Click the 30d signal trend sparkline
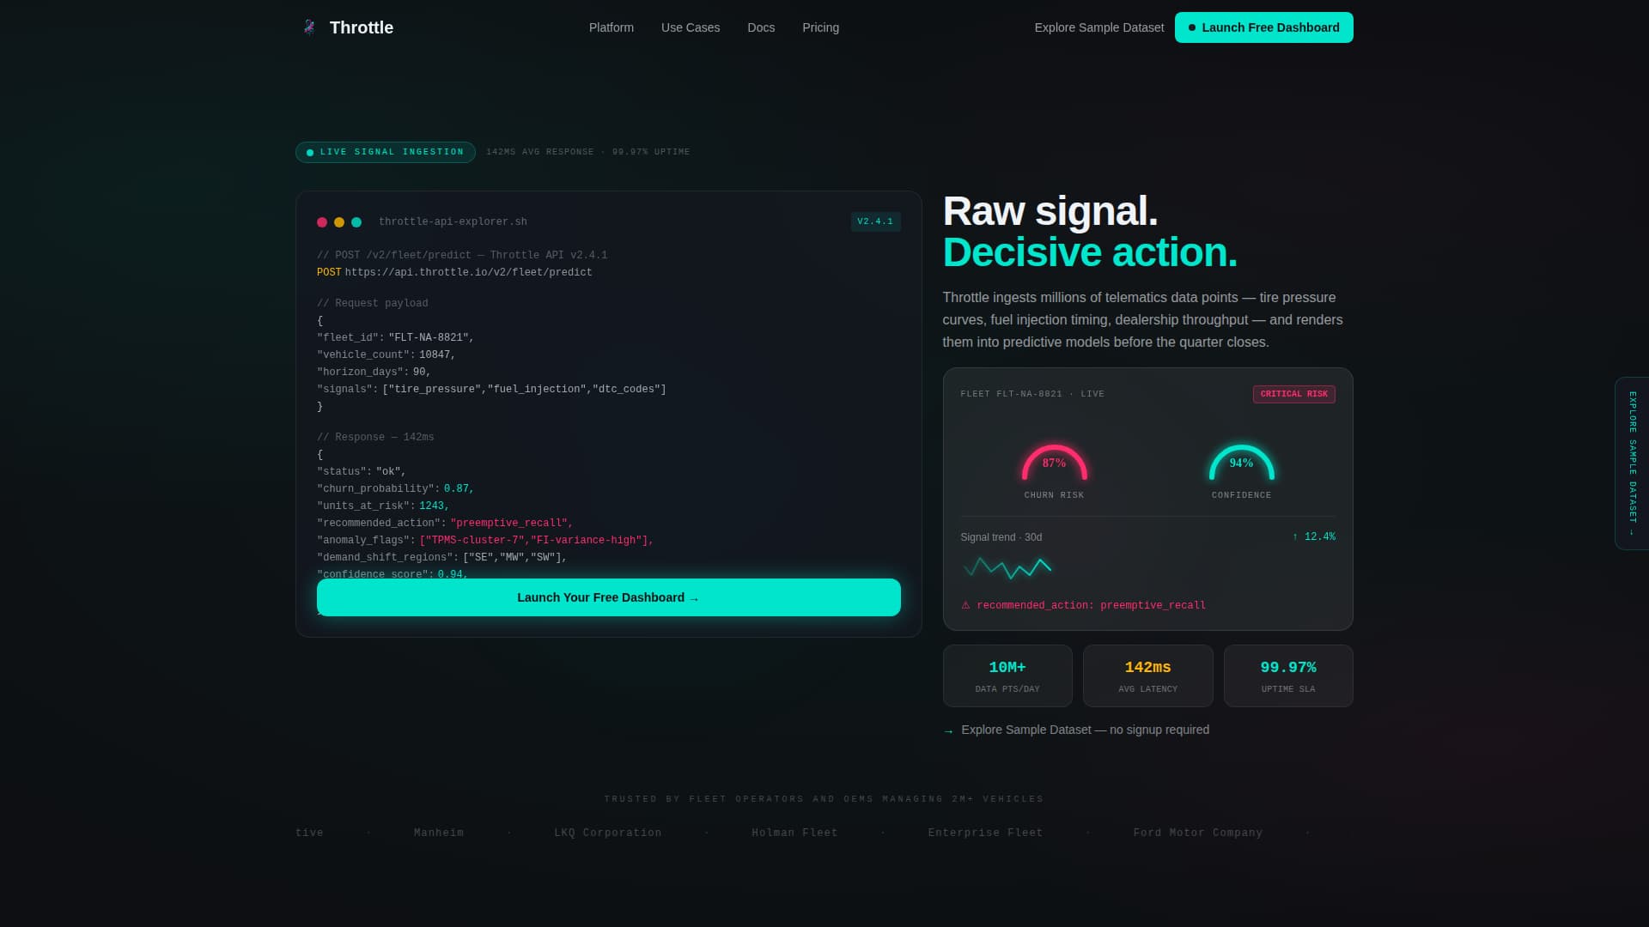Viewport: 1649px width, 927px height. click(x=1007, y=567)
